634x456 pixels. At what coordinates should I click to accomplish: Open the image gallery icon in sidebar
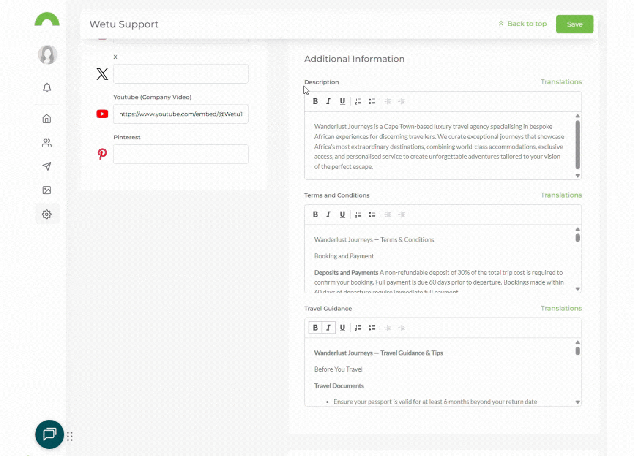(47, 190)
